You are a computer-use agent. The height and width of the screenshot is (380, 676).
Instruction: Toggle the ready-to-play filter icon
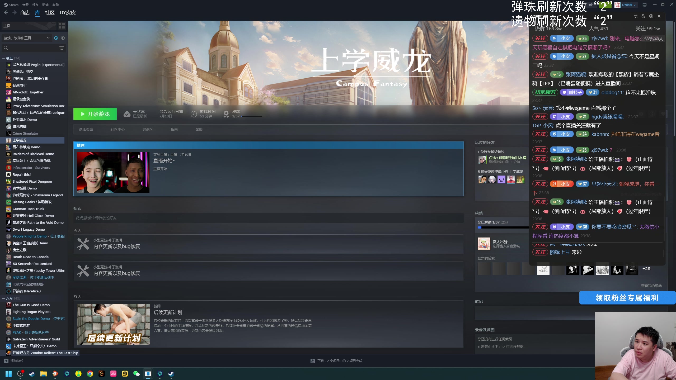pos(63,38)
